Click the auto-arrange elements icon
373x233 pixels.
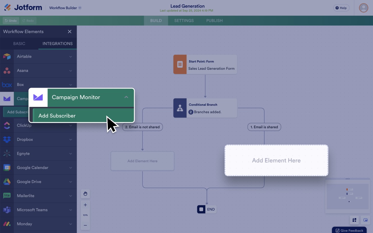point(354,220)
